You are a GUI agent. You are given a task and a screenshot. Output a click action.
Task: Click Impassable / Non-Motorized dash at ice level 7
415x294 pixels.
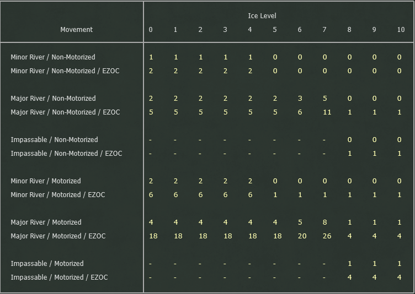324,140
